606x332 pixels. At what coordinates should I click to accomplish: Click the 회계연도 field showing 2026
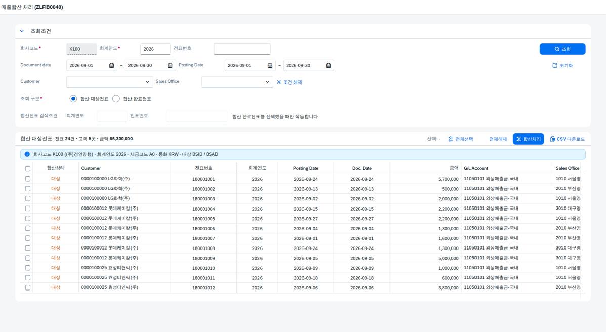155,49
